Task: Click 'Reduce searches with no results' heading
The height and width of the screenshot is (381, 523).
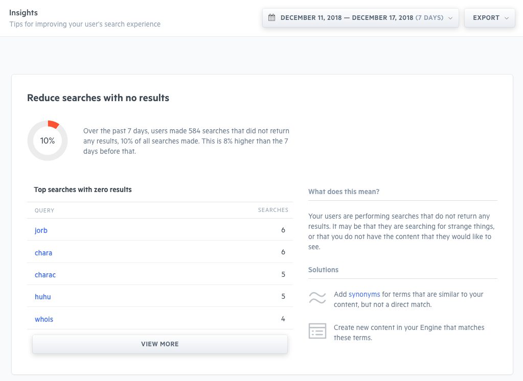Action: click(98, 98)
